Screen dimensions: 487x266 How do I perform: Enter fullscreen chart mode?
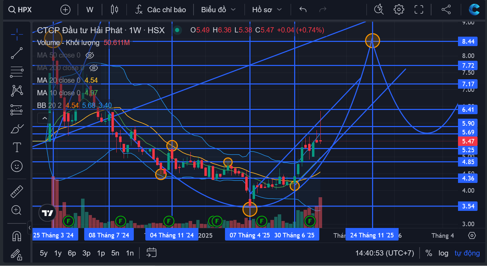click(x=419, y=9)
